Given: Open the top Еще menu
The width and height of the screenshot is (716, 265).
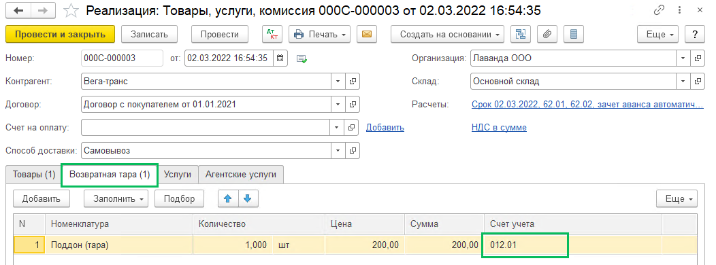Looking at the screenshot, I should pyautogui.click(x=657, y=34).
